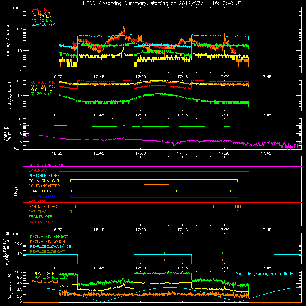Click the Degrees or % axis label

pos(9,286)
